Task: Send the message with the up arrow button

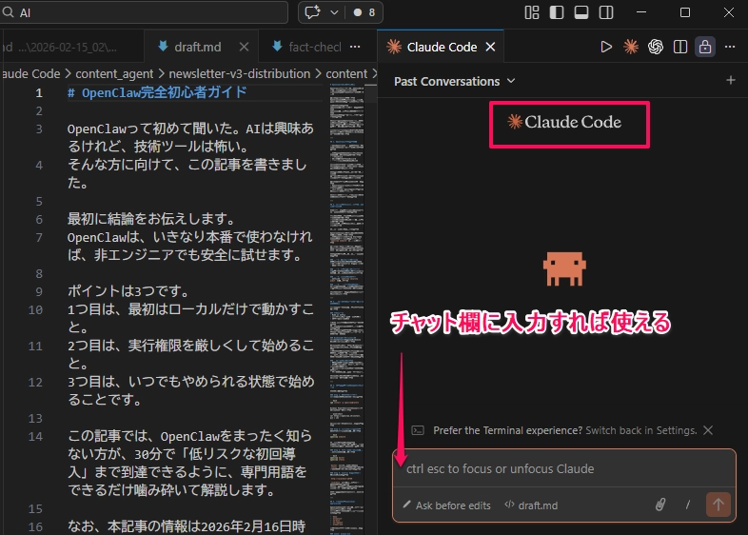Action: (x=718, y=505)
